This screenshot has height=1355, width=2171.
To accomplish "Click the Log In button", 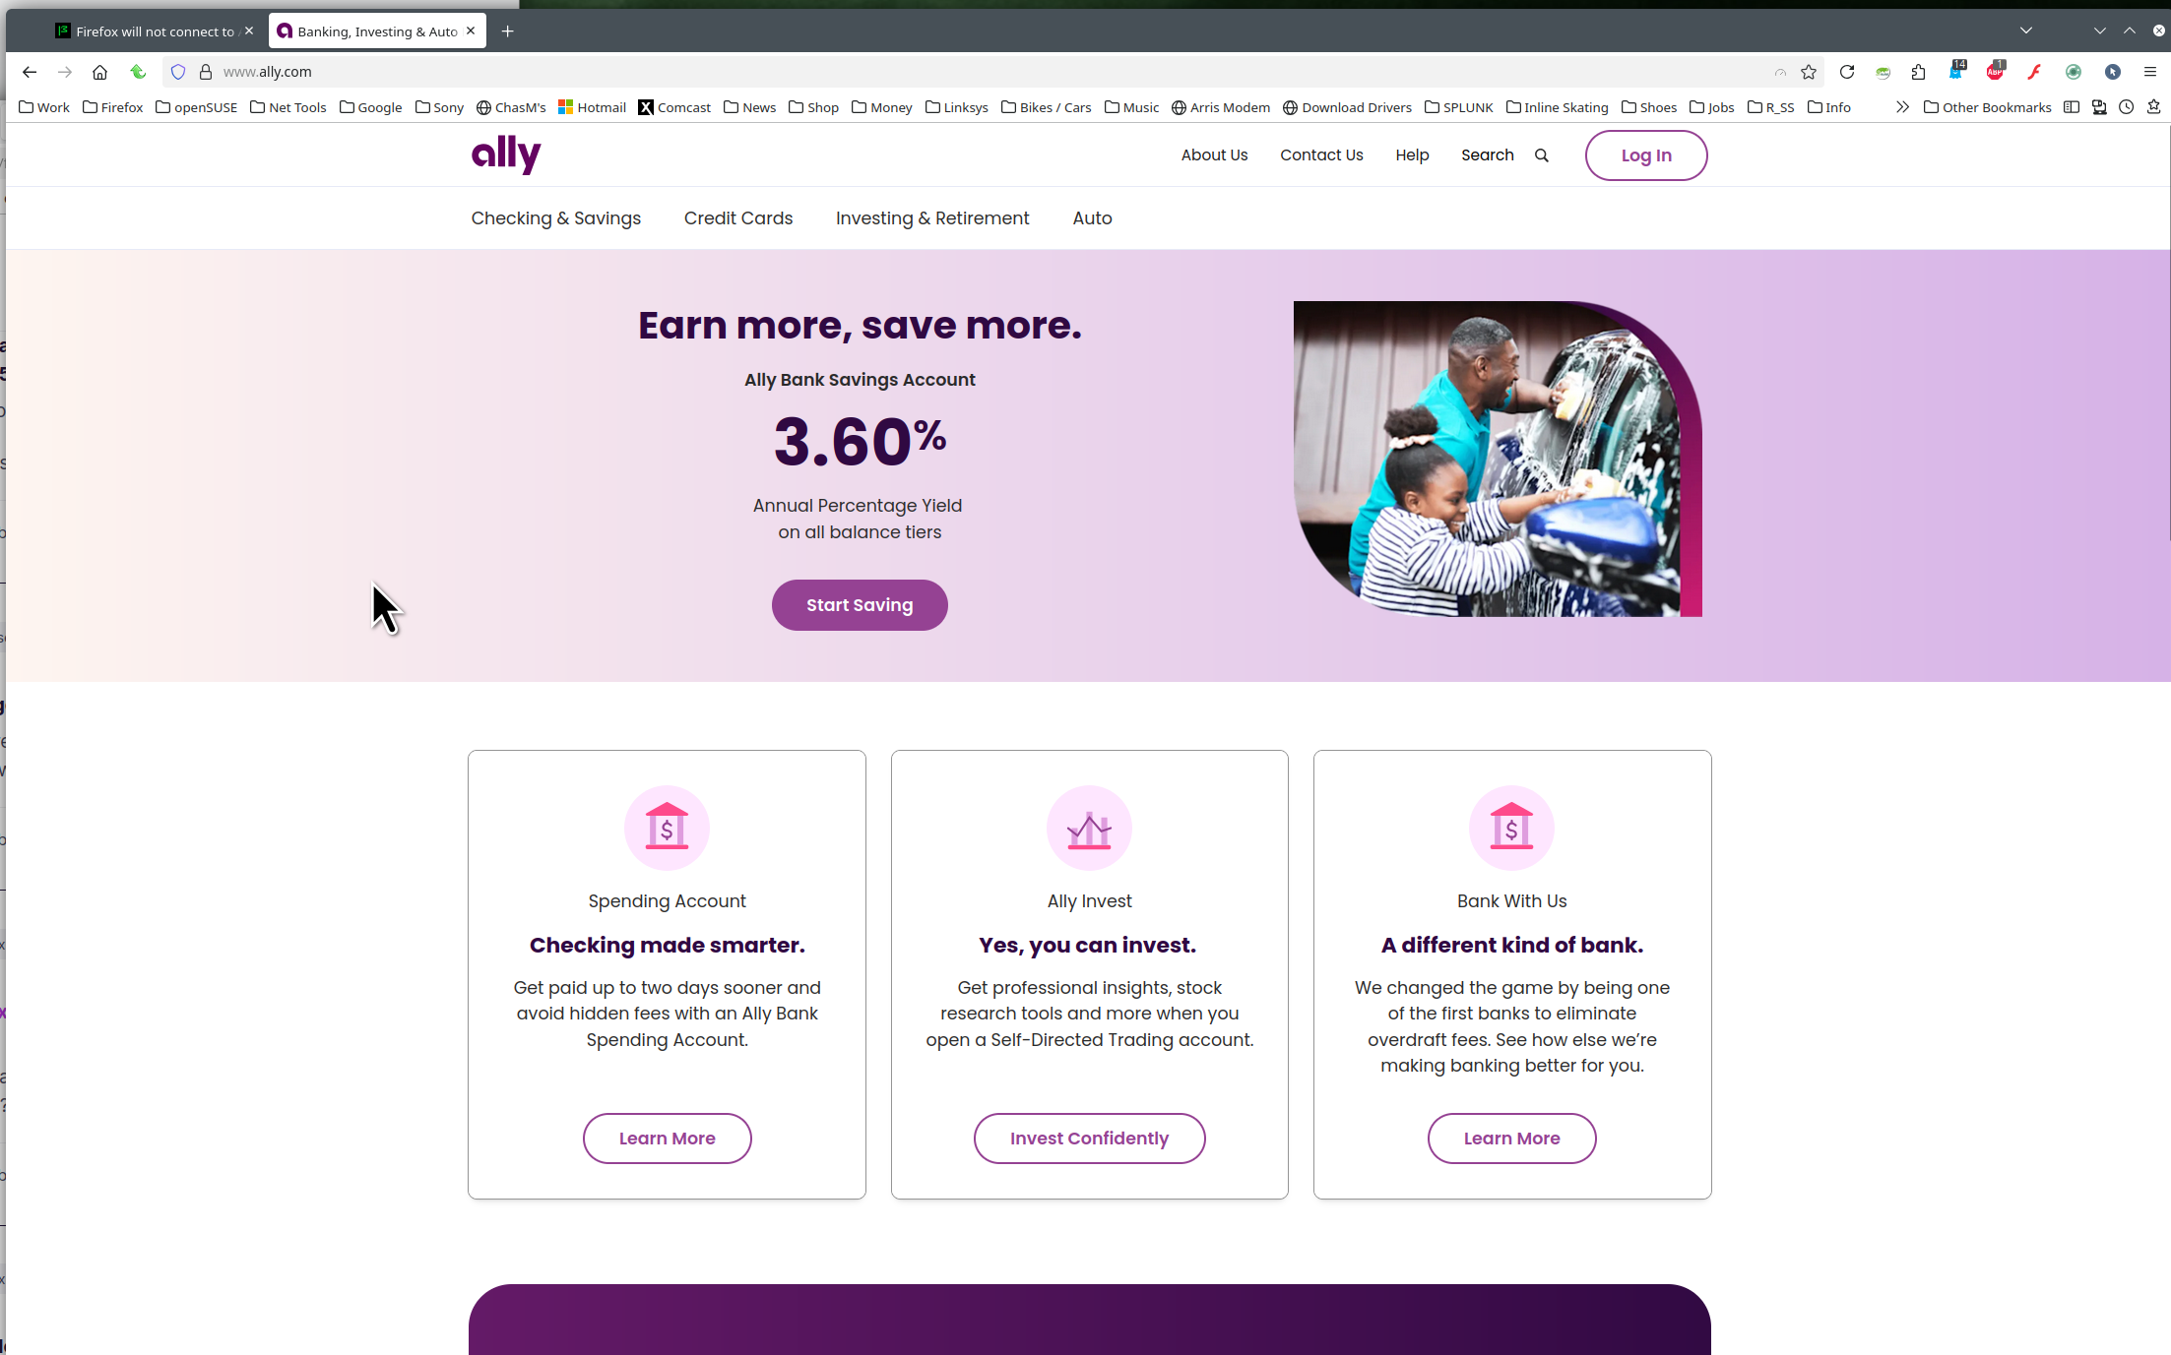I will tap(1646, 155).
